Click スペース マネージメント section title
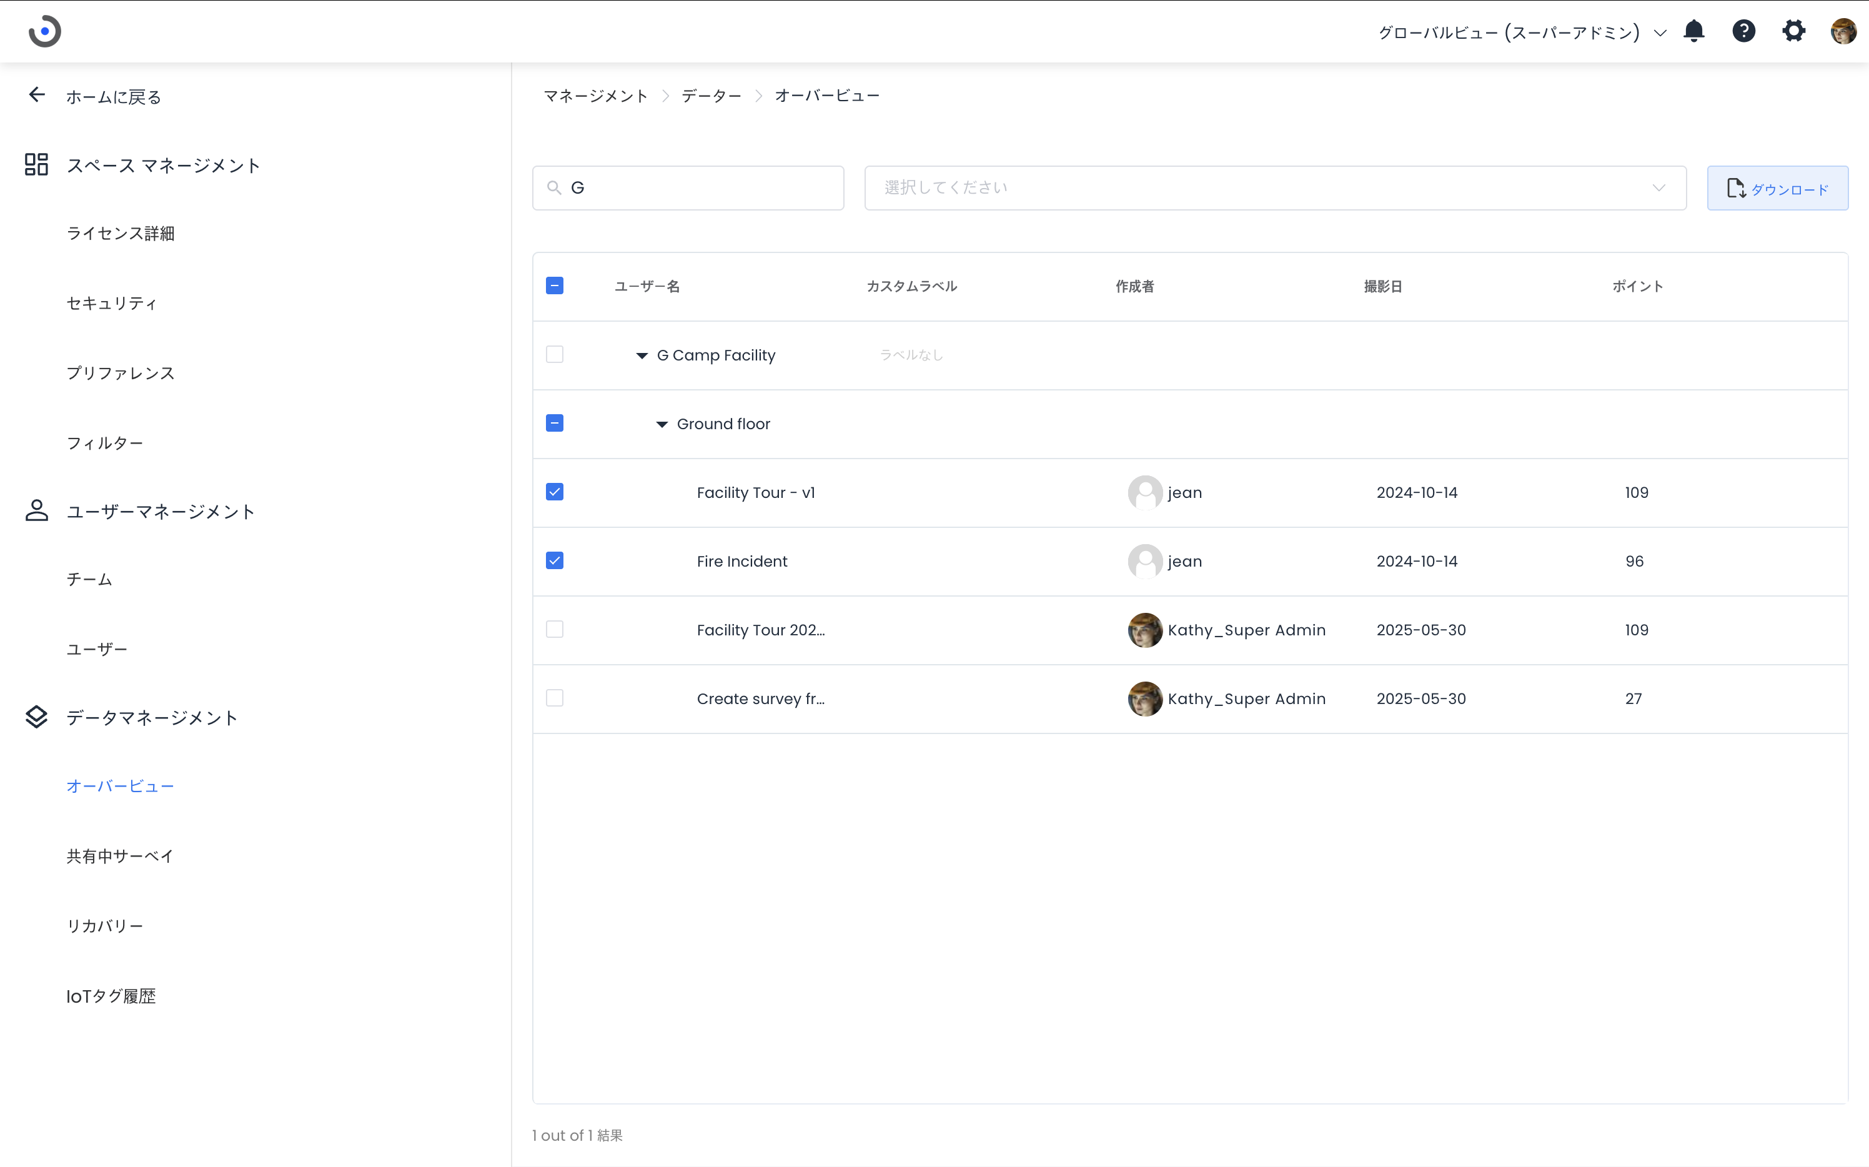 point(164,165)
